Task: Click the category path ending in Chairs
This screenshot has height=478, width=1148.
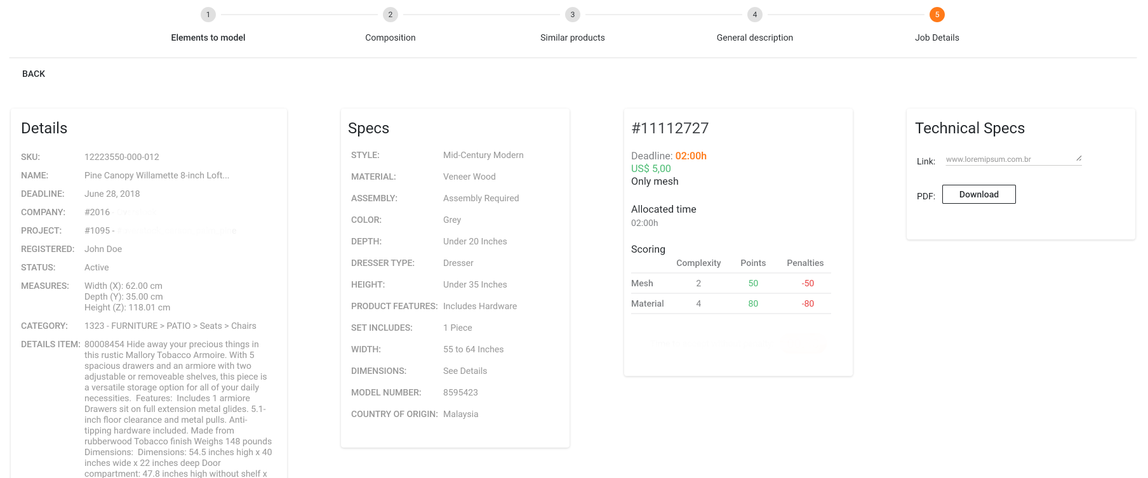Action: coord(170,326)
